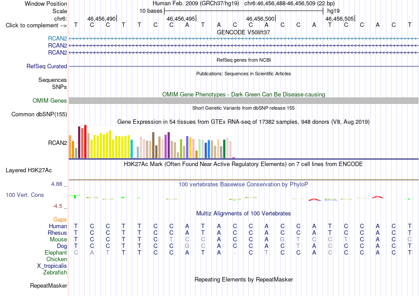Click '100 vertebrates Basewise Conservation by PhyloP' title
Viewport: 419px width, 296px height.
243,185
